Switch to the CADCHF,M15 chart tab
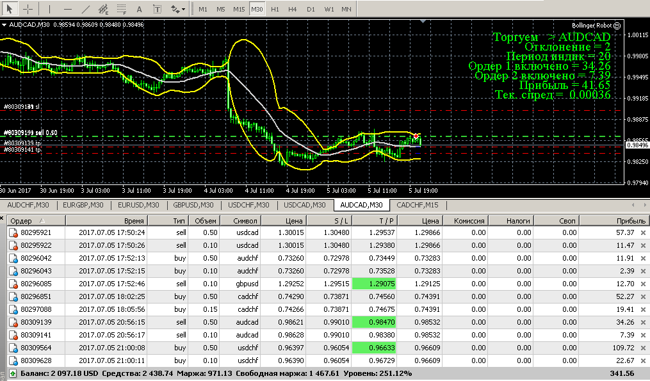This screenshot has height=381, width=650. (x=418, y=205)
